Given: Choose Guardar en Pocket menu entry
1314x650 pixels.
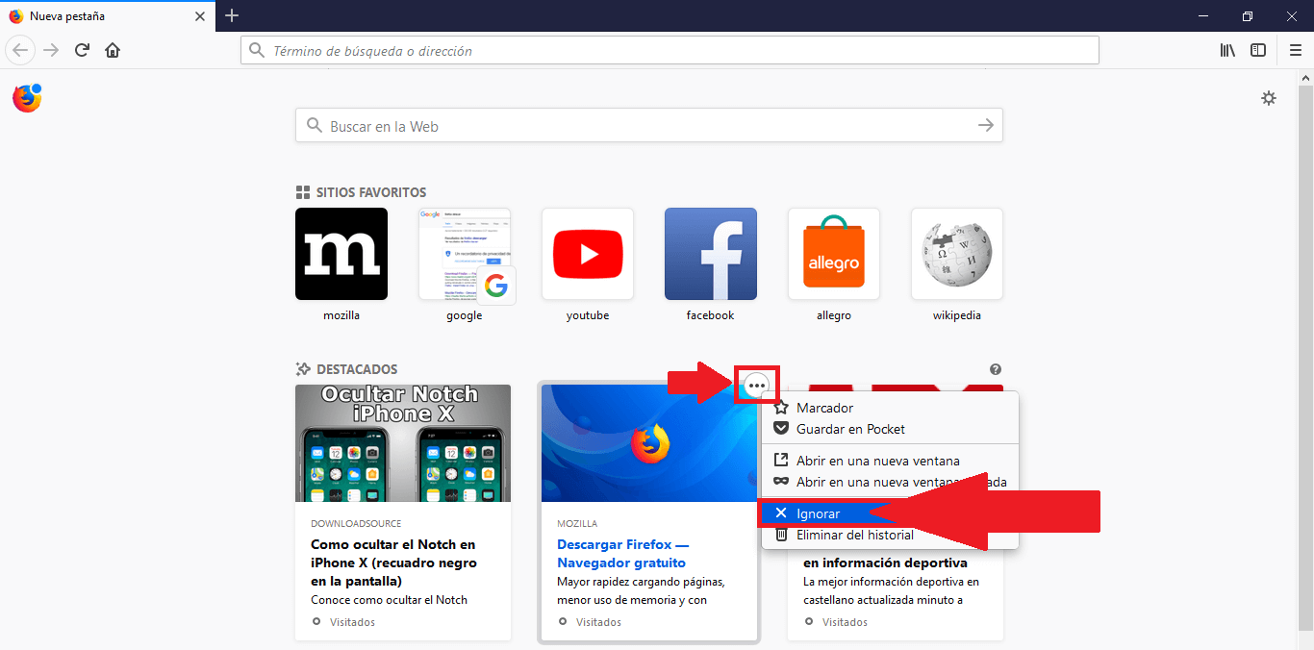Looking at the screenshot, I should (890, 429).
